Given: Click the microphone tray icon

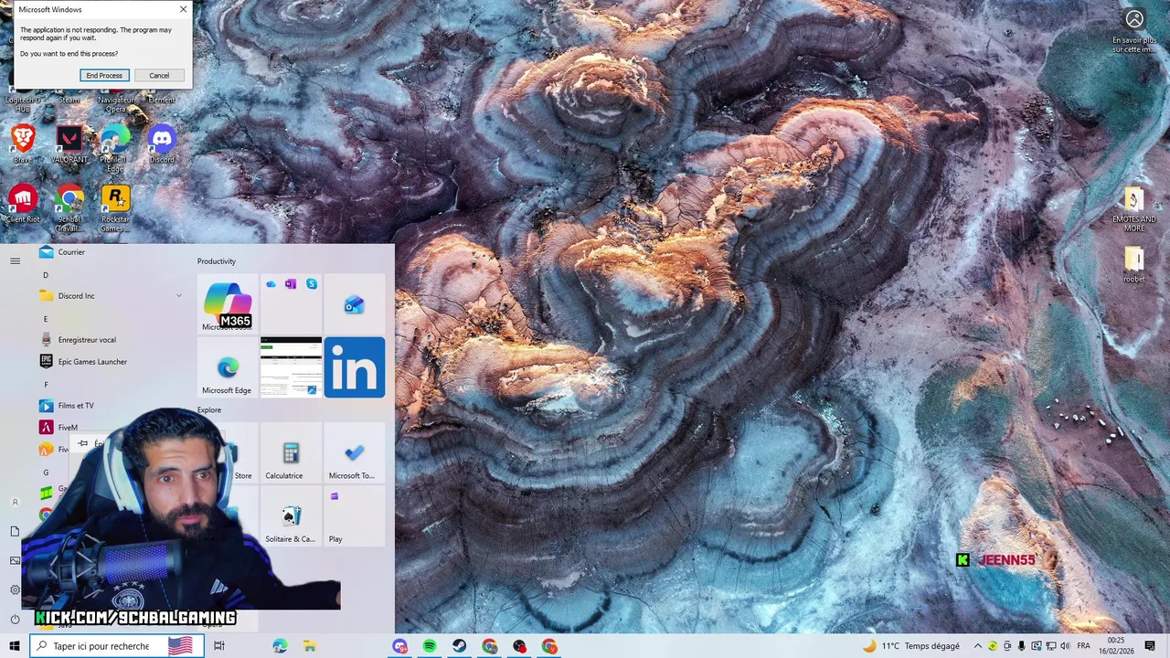Looking at the screenshot, I should 1021,646.
